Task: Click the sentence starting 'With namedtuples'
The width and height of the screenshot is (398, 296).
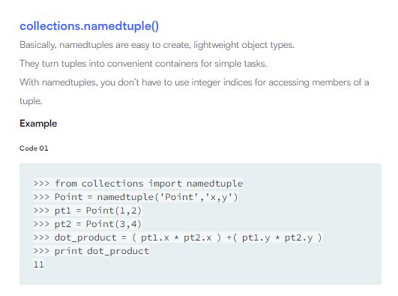Action: tap(194, 82)
